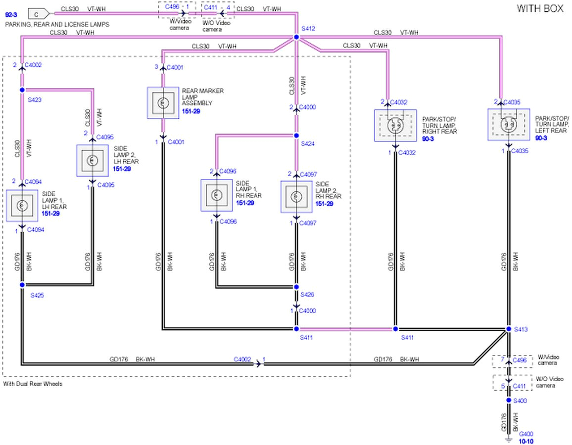Click the S413 splice node

click(508, 329)
